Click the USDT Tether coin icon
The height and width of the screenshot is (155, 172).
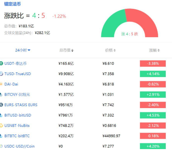click(x=1, y=63)
